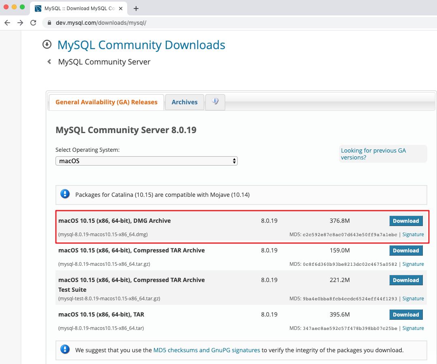This screenshot has width=437, height=364.
Task: Open a new browser tab with the plus button
Action: pos(135,8)
